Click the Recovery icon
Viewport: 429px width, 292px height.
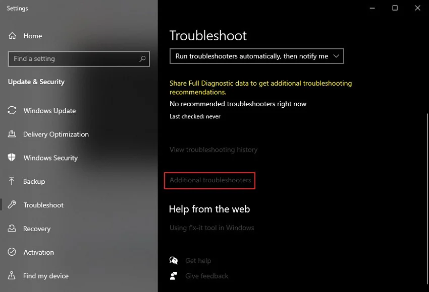[12, 229]
